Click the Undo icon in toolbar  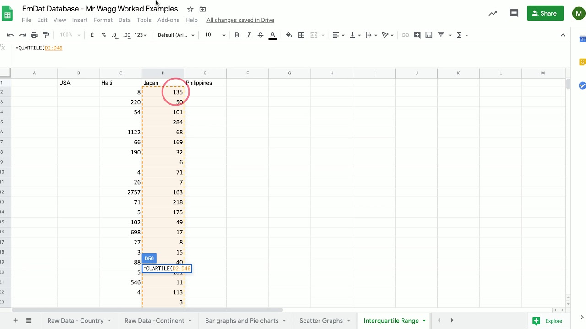(x=11, y=35)
